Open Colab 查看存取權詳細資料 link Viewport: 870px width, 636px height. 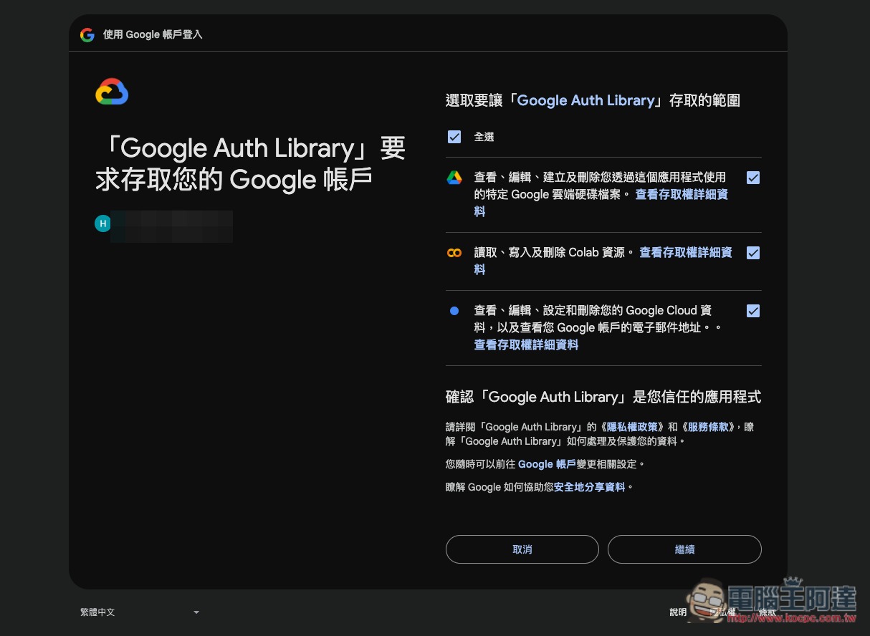pos(685,253)
